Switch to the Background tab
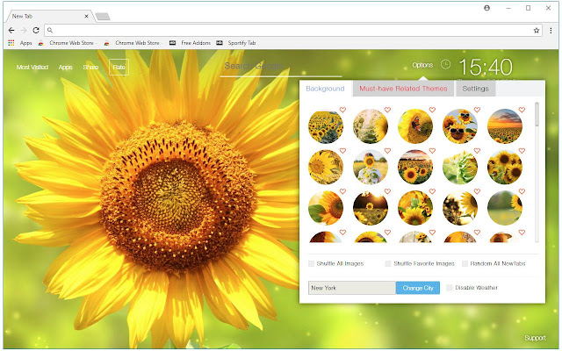 click(325, 89)
